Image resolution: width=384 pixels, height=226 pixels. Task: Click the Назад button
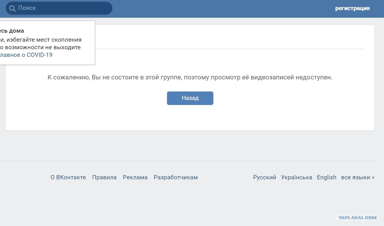click(x=190, y=98)
